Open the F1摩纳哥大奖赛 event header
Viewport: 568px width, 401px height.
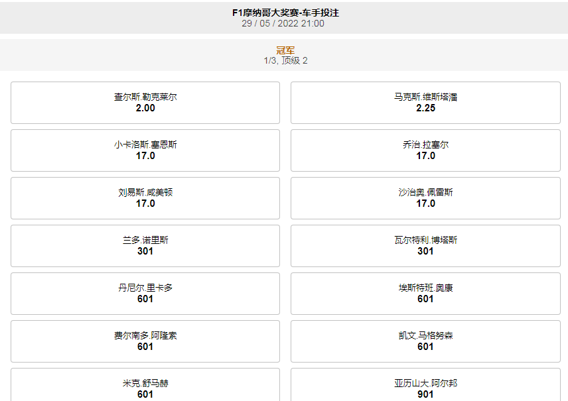pos(284,13)
